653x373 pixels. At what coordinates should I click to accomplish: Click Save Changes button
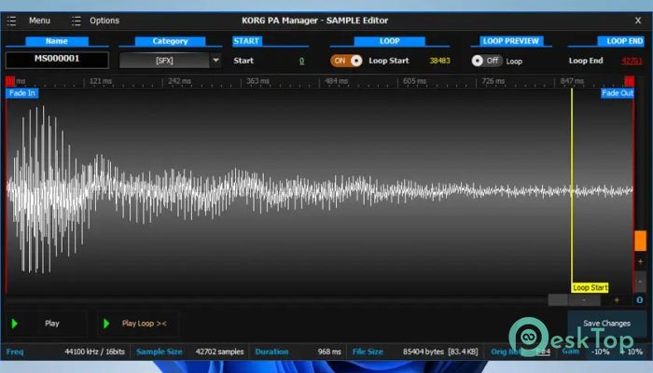606,324
